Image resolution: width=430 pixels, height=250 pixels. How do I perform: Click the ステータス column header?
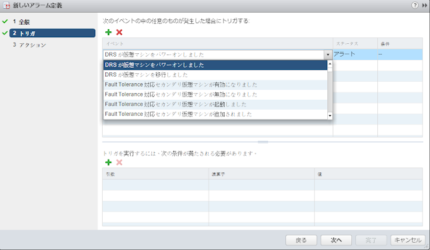pos(355,43)
